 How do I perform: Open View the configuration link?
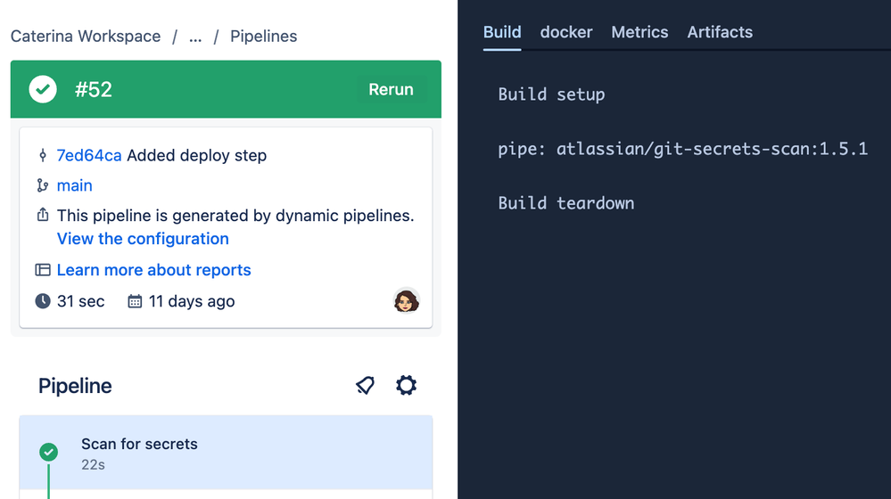click(x=143, y=239)
